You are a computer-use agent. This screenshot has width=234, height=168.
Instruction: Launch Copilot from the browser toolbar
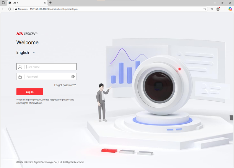(x=230, y=9)
